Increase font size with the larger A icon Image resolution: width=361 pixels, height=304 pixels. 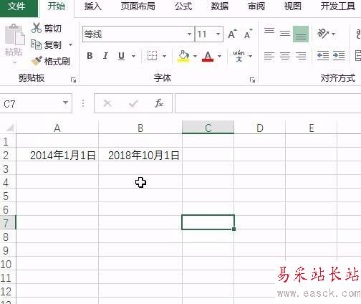pyautogui.click(x=232, y=34)
